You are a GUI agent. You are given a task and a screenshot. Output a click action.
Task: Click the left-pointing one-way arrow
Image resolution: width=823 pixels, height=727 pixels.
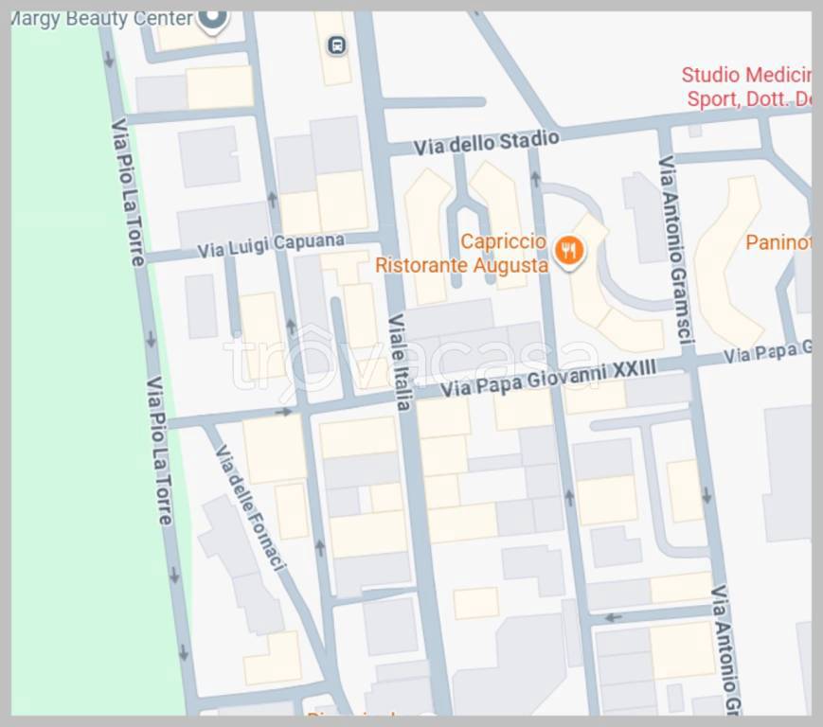pos(614,618)
